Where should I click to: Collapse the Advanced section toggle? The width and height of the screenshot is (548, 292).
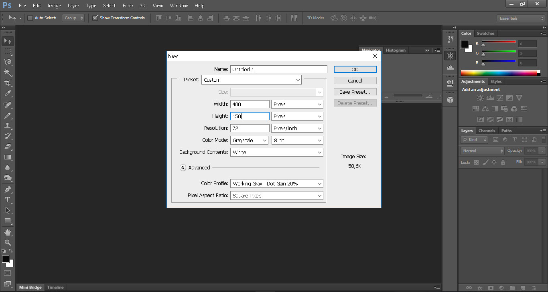click(x=183, y=168)
